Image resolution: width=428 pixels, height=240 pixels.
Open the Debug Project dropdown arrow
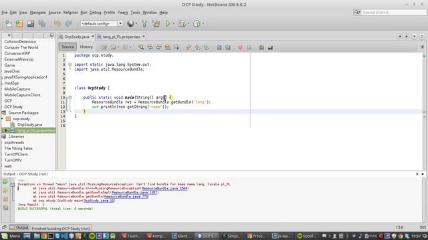click(x=189, y=24)
